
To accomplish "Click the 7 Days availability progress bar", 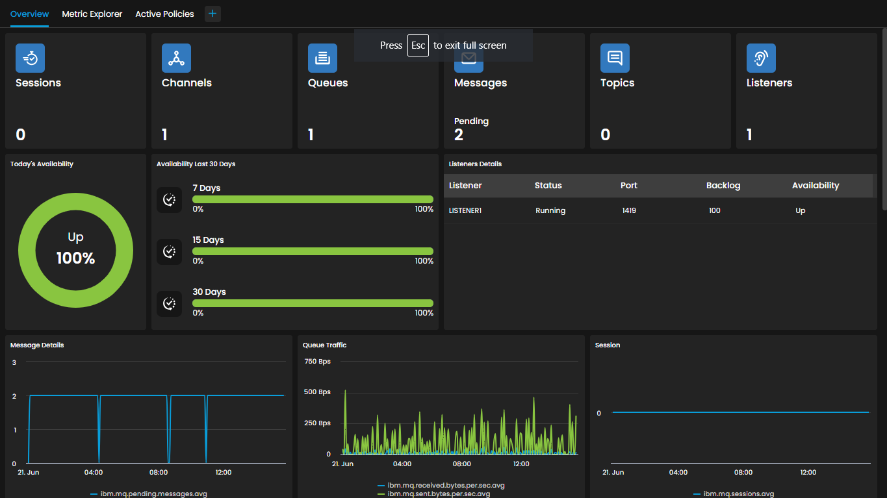I will [313, 199].
